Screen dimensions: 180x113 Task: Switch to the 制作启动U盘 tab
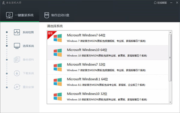click(x=57, y=15)
